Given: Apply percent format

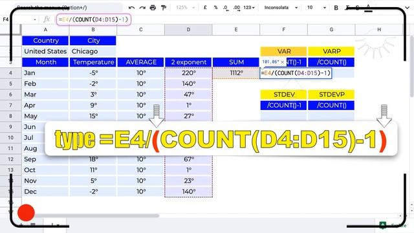Looking at the screenshot, I should click(x=215, y=8).
